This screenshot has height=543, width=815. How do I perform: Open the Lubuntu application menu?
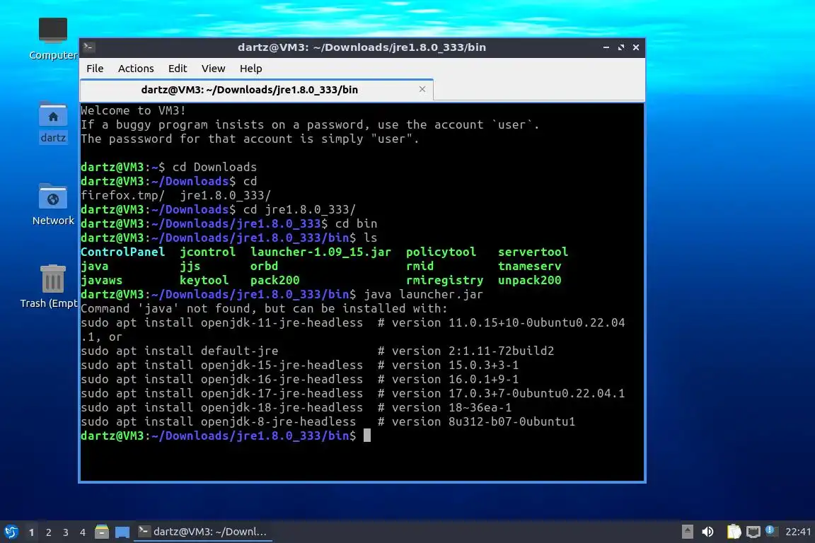(x=11, y=532)
